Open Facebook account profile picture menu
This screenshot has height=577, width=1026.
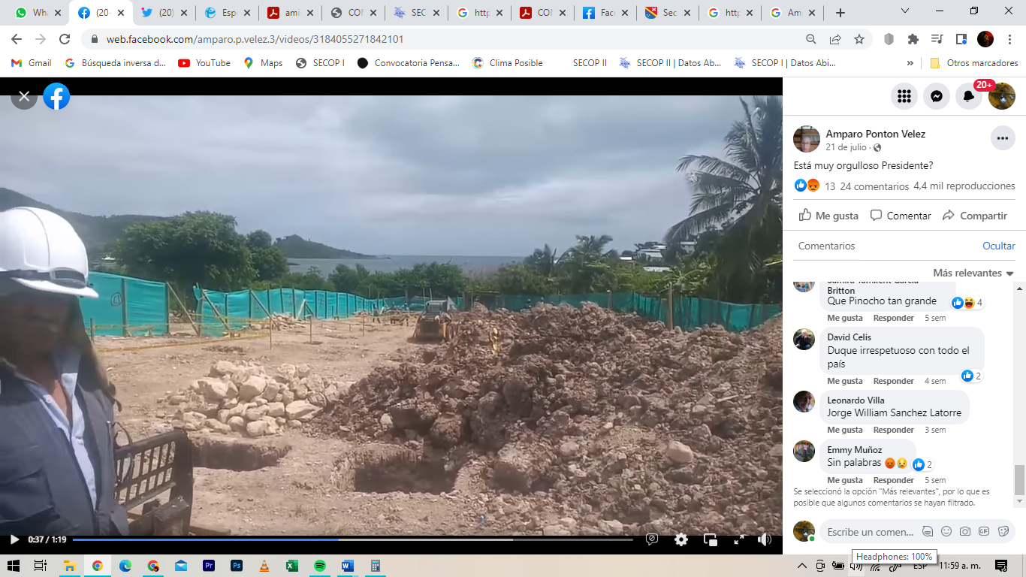click(1002, 96)
